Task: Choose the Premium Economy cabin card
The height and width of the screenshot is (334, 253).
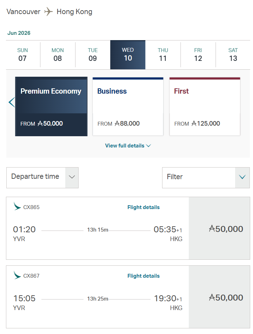Action: 51,106
